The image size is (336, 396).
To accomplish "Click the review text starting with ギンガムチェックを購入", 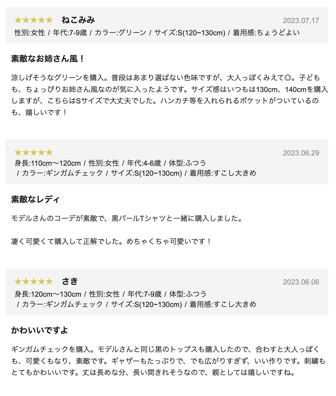I will pyautogui.click(x=168, y=361).
